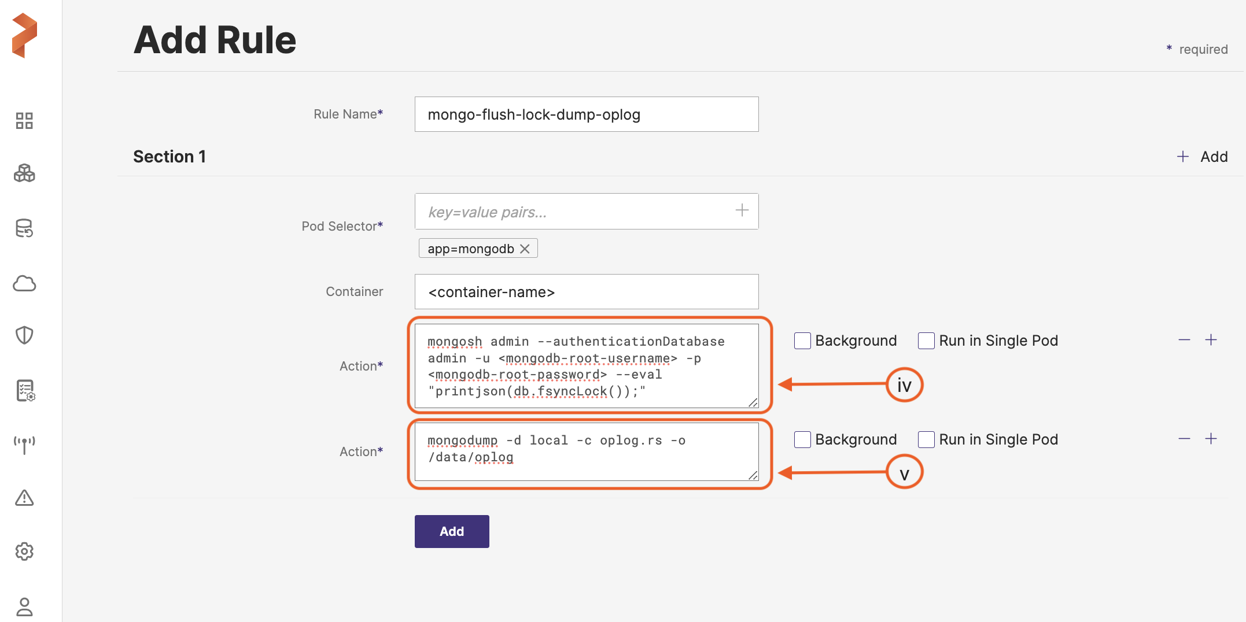This screenshot has height=622, width=1246.
Task: Click the purple Add button
Action: (x=451, y=531)
